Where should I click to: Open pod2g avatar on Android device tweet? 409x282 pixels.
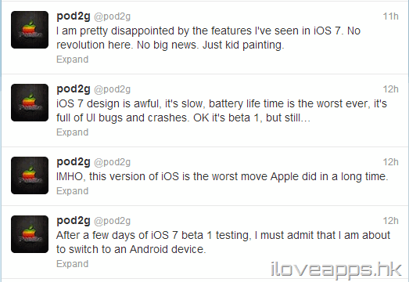[x=30, y=234]
